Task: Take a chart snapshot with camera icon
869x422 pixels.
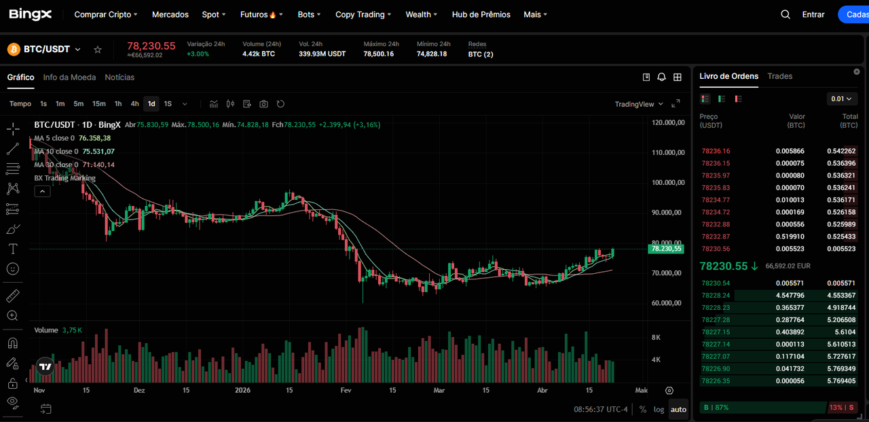Action: coord(263,104)
